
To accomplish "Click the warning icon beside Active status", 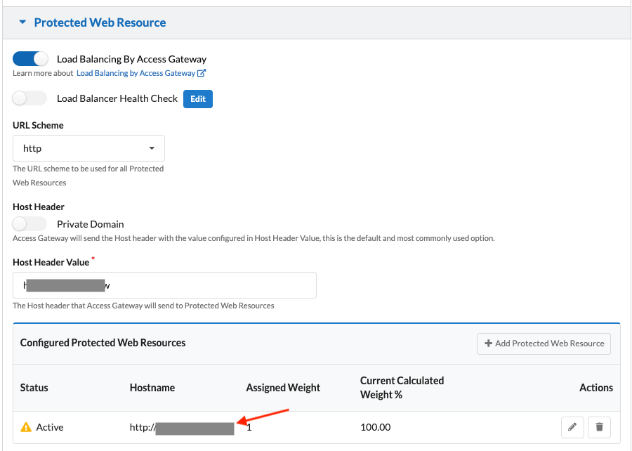I will pyautogui.click(x=26, y=427).
